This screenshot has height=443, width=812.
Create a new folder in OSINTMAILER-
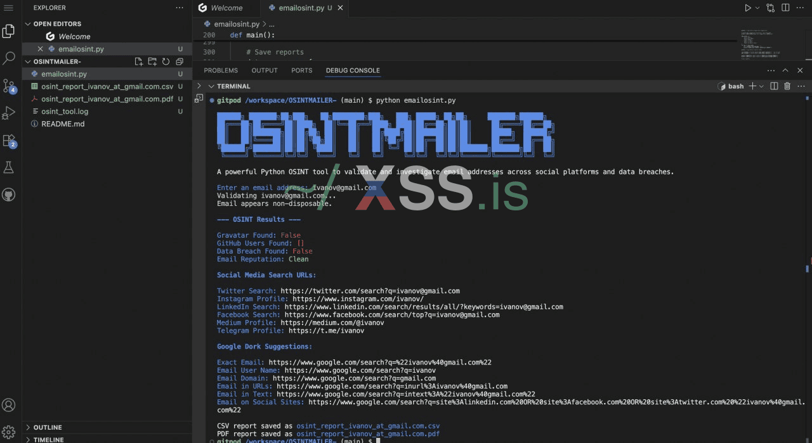(152, 61)
